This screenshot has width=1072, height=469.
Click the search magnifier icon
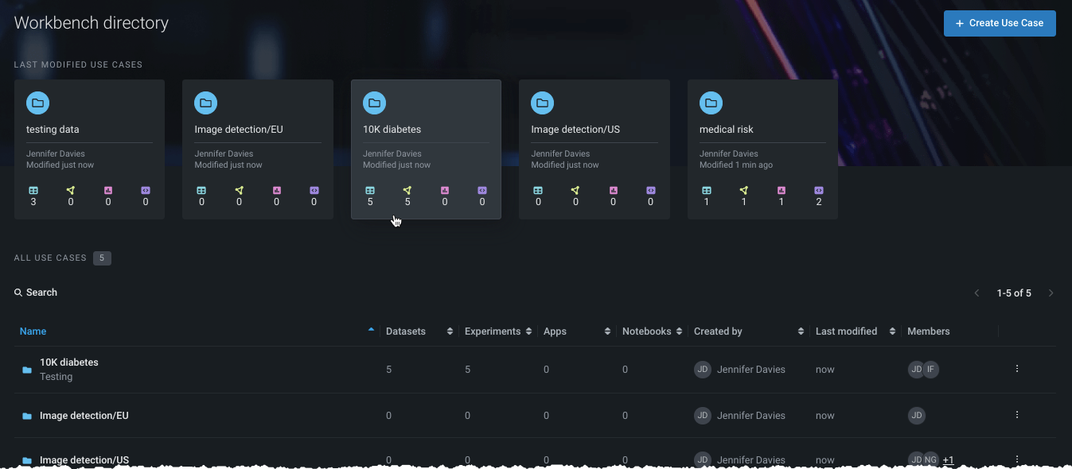tap(18, 293)
